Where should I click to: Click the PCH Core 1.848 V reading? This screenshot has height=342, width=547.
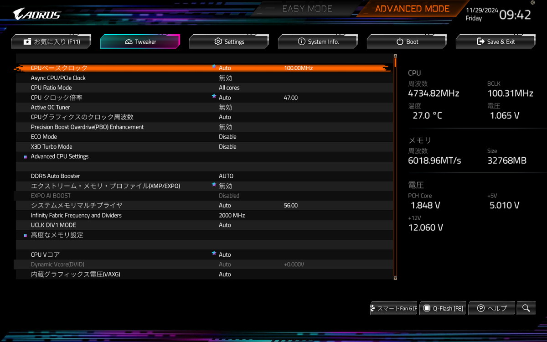pyautogui.click(x=425, y=206)
